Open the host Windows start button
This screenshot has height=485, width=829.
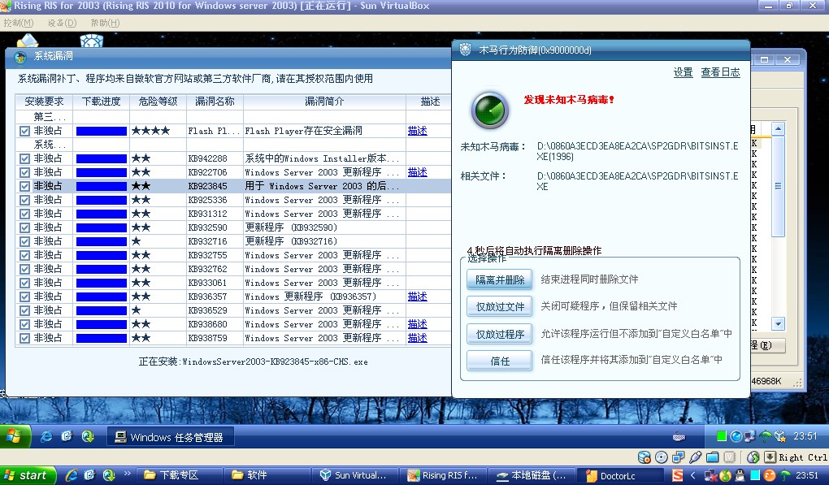point(28,475)
